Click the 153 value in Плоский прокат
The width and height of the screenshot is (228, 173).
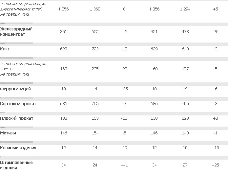click(x=95, y=118)
